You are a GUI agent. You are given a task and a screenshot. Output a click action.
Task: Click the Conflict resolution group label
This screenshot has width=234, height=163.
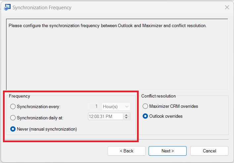[159, 96]
